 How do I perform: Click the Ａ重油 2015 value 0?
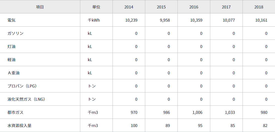pos(169,73)
